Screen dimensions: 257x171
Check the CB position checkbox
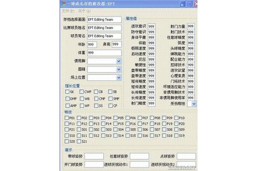(96, 91)
